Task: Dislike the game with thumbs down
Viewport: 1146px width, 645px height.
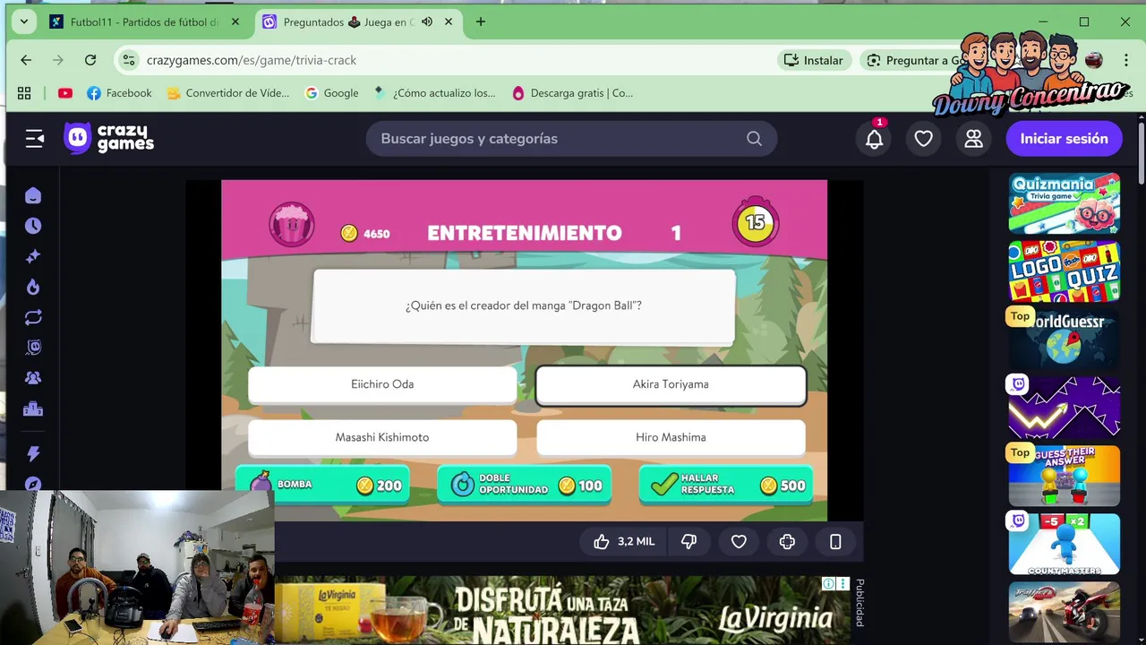Action: [688, 542]
